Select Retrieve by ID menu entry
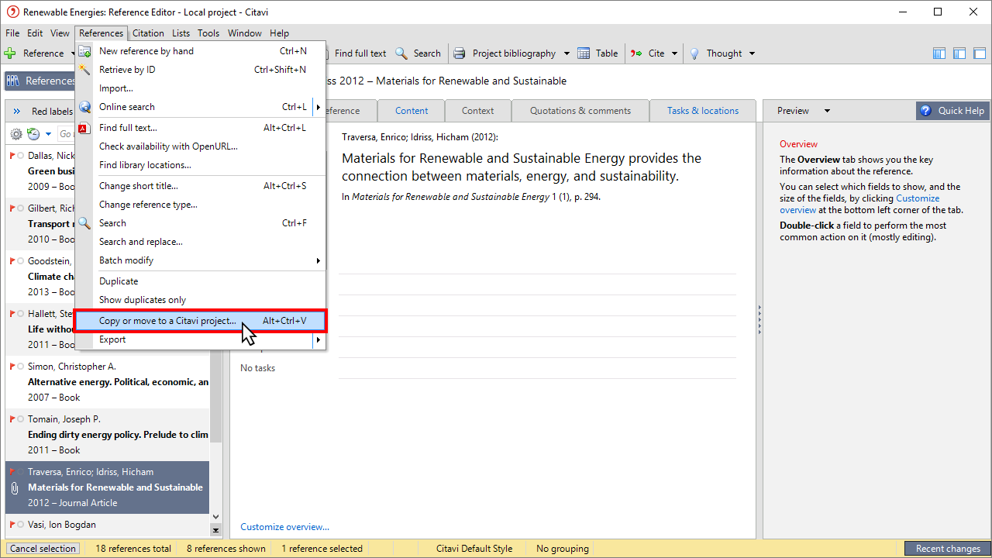The height and width of the screenshot is (558, 992). [x=200, y=70]
